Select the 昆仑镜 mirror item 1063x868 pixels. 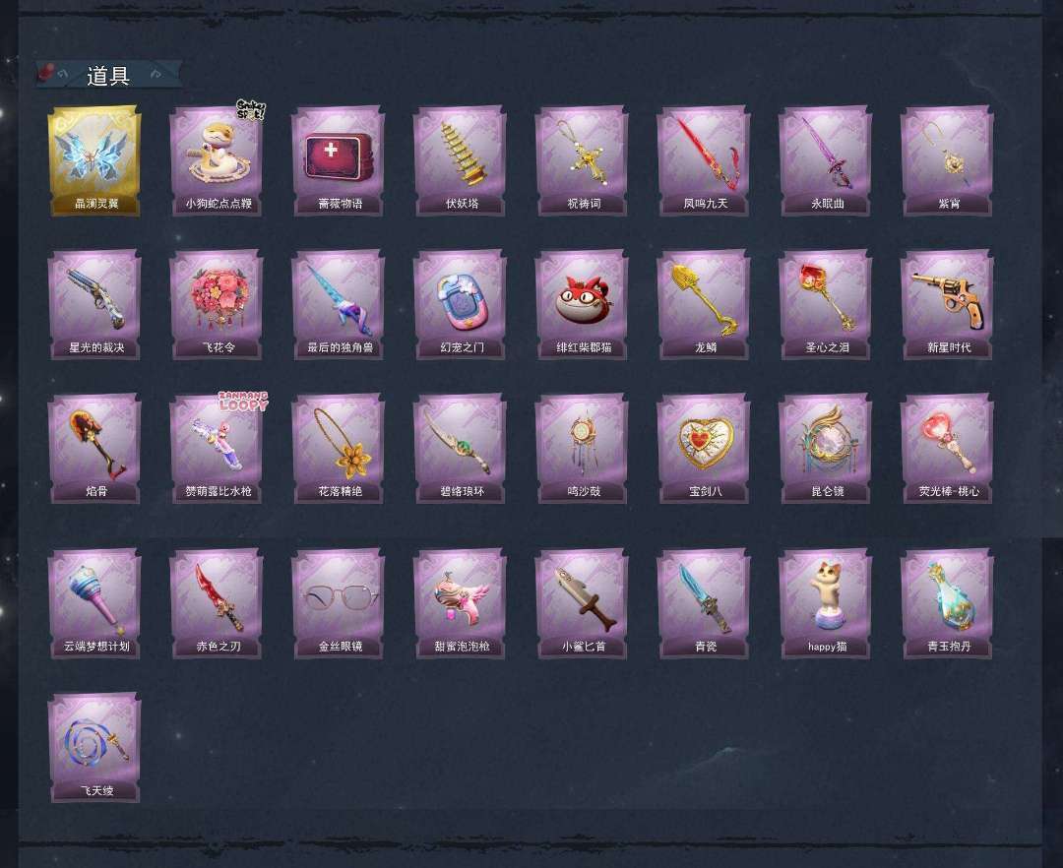coord(826,449)
